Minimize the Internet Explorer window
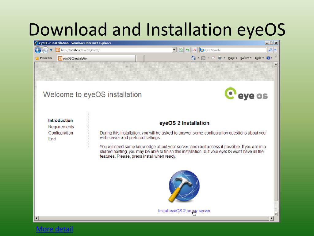The width and height of the screenshot is (314, 236). (266, 43)
